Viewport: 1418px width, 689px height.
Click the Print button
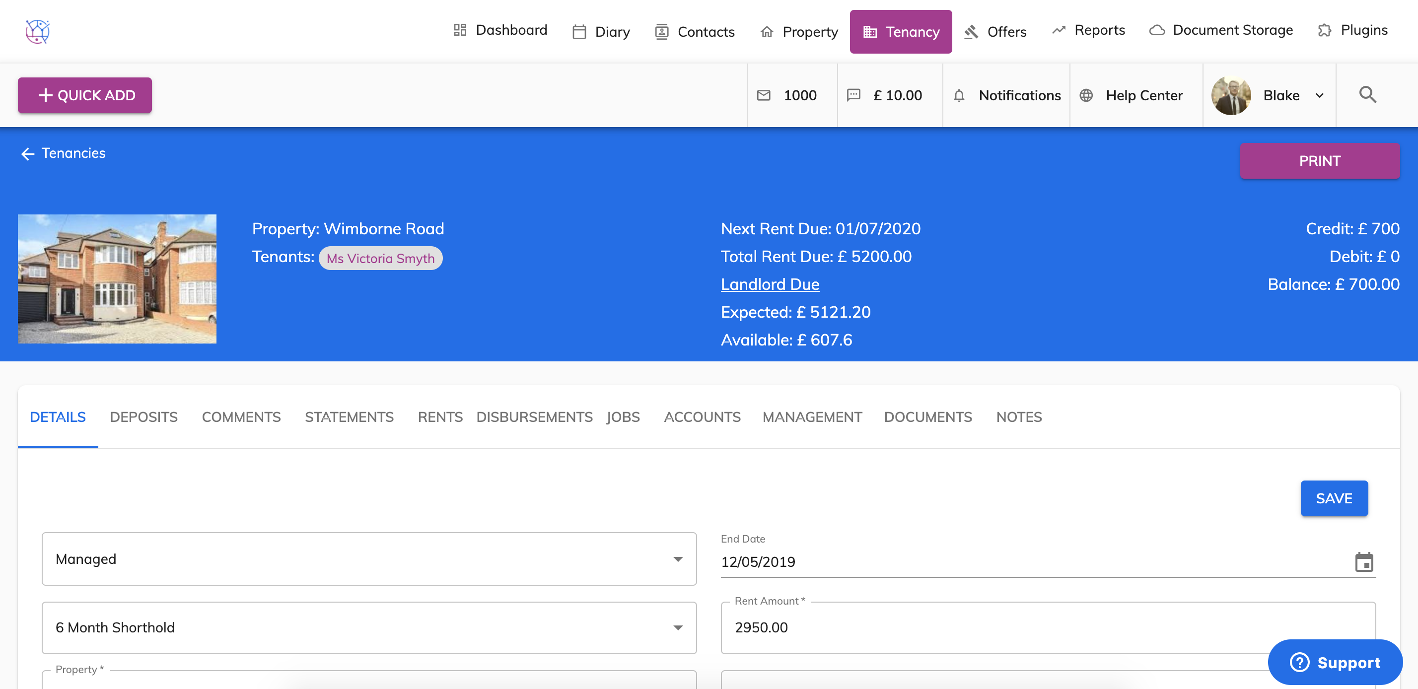coord(1320,161)
